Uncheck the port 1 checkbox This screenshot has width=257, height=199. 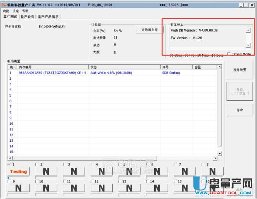point(9,164)
